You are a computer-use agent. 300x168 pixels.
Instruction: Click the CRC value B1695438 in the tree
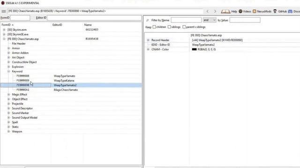[x=92, y=39]
